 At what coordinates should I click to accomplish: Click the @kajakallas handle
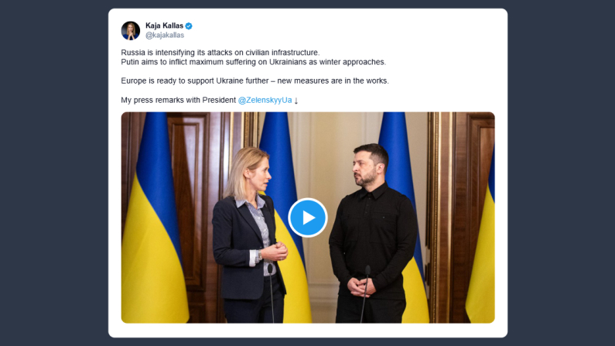(165, 36)
